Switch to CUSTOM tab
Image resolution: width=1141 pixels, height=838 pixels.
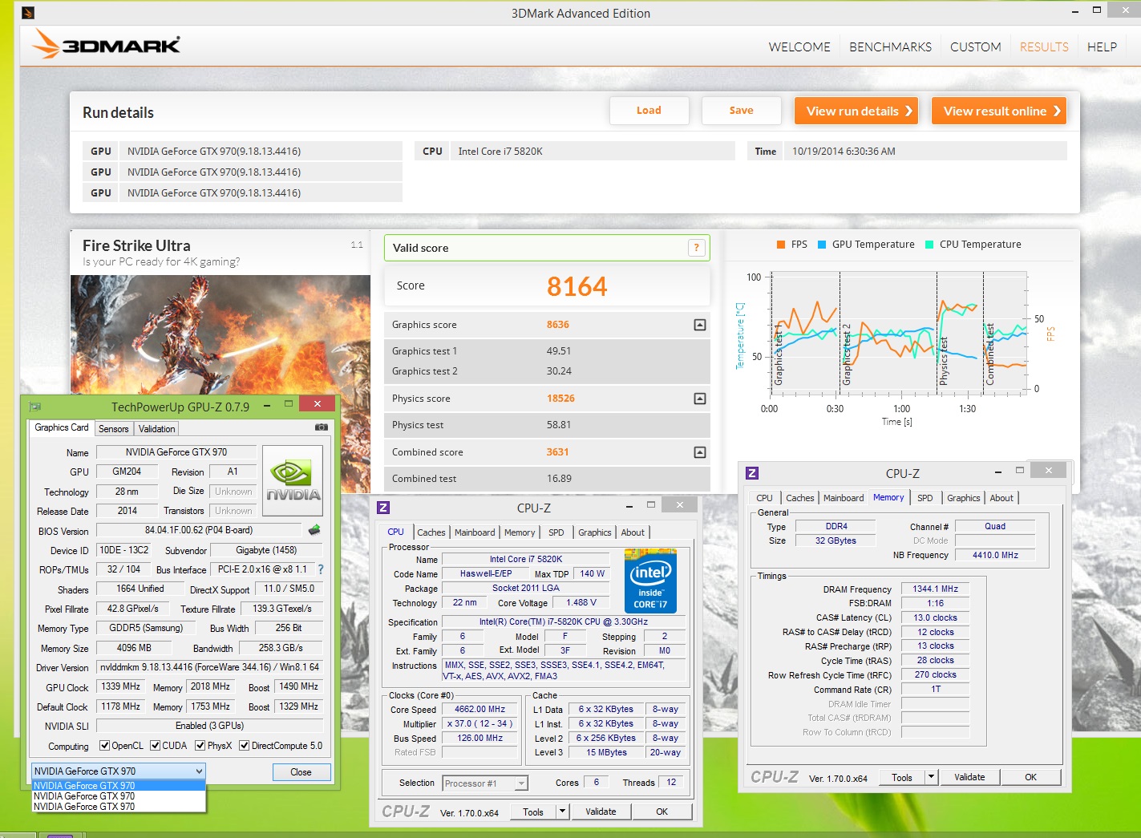[975, 47]
